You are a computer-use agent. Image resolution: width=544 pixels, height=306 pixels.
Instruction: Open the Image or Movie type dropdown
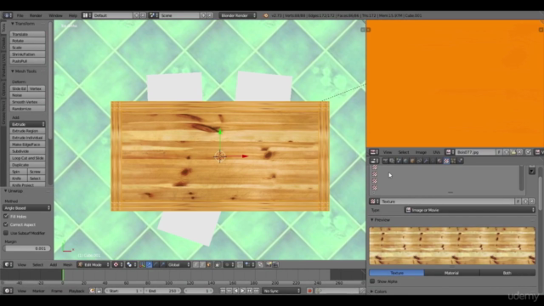(470, 210)
